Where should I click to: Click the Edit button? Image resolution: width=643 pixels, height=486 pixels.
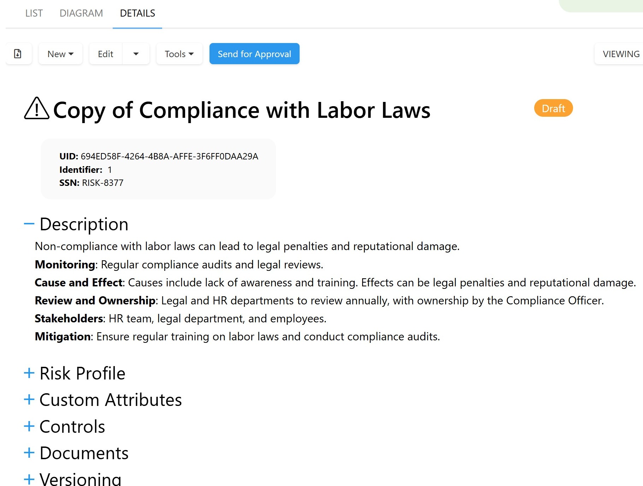pyautogui.click(x=105, y=54)
